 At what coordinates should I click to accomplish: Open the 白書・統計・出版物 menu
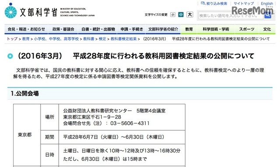[x=98, y=29]
